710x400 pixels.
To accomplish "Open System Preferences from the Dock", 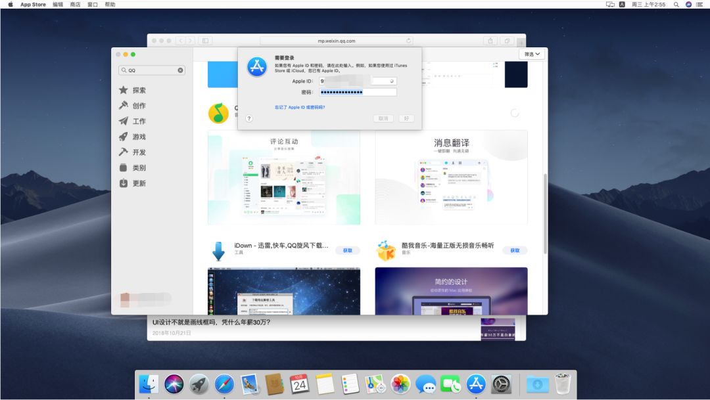I will (x=501, y=384).
